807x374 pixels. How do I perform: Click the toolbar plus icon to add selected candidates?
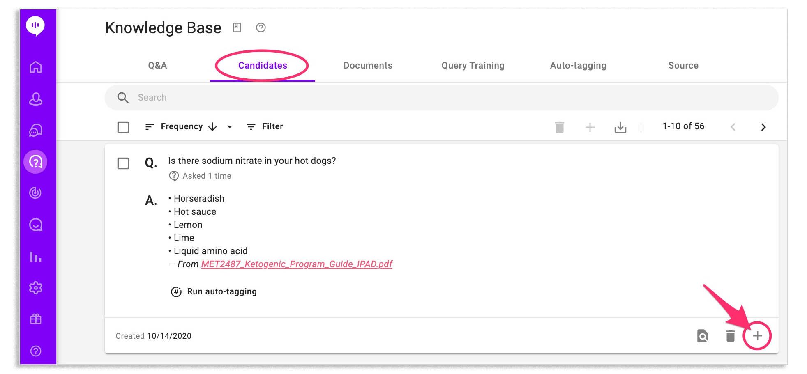[x=590, y=127]
